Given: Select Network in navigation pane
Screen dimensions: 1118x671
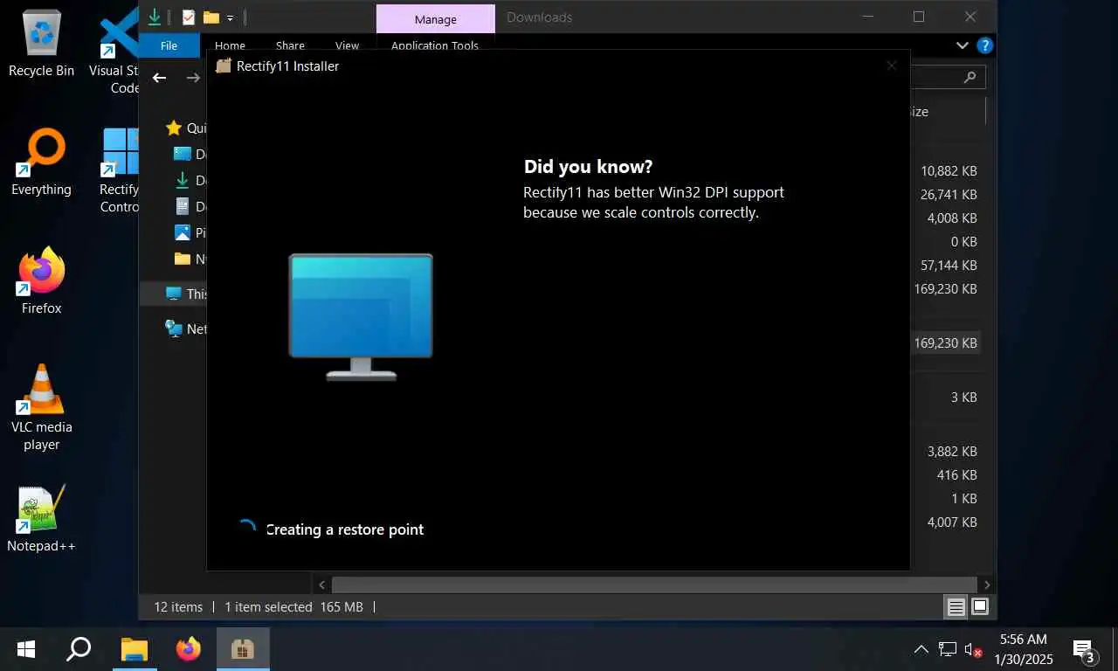Looking at the screenshot, I should [x=186, y=329].
